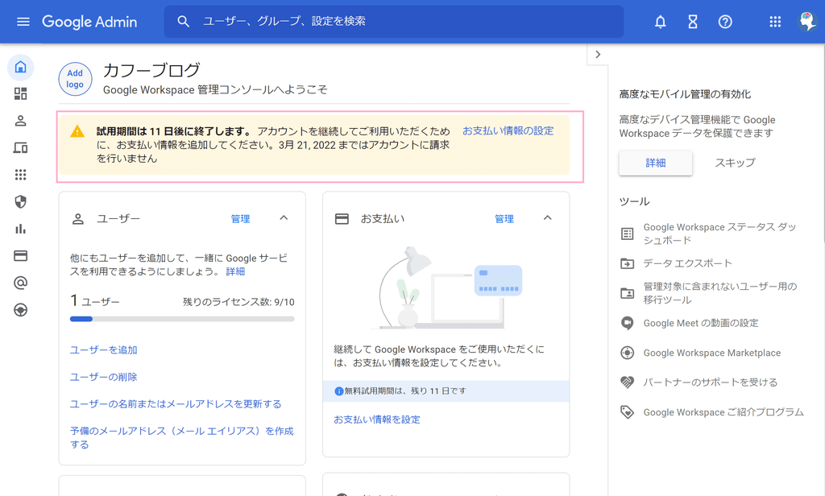Viewport: 825px width, 496px height.
Task: Collapse the お支払い card
Action: [548, 217]
